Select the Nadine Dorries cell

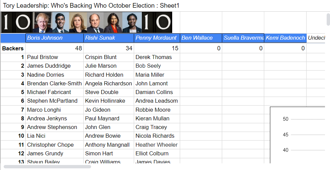tap(54, 75)
